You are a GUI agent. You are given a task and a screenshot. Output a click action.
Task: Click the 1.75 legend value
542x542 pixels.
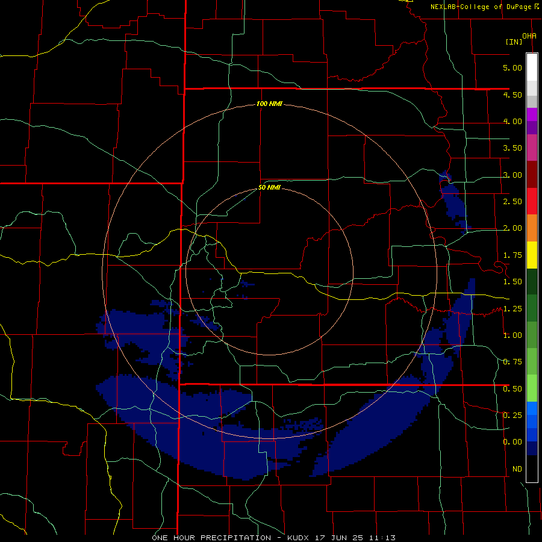click(x=512, y=255)
